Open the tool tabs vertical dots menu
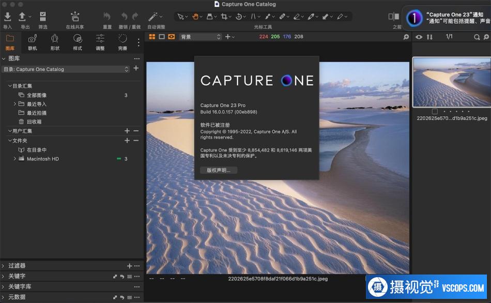The height and width of the screenshot is (303, 491). point(139,42)
